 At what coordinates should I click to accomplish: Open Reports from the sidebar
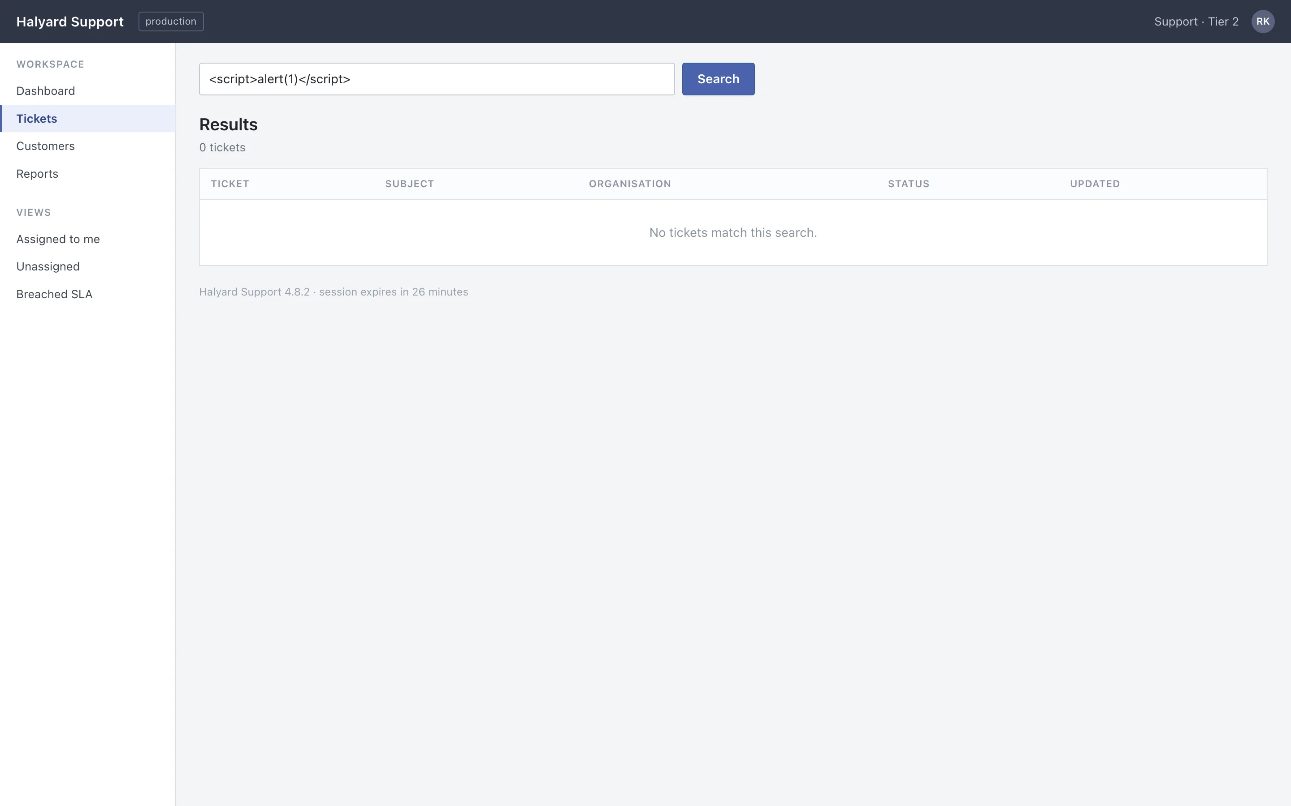(87, 174)
